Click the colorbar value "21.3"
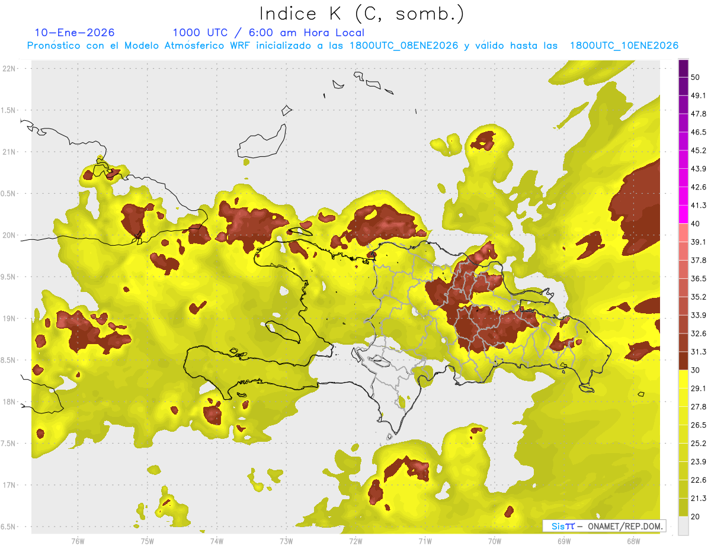Viewport: 711px width, 549px height. (x=699, y=499)
